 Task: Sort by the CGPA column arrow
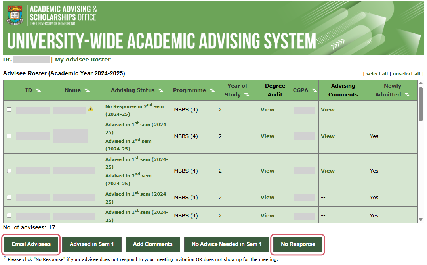(x=315, y=90)
